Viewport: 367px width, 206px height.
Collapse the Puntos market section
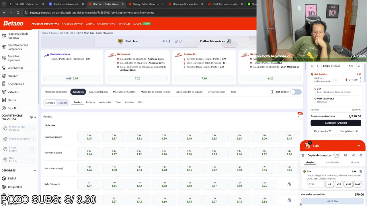point(299,116)
